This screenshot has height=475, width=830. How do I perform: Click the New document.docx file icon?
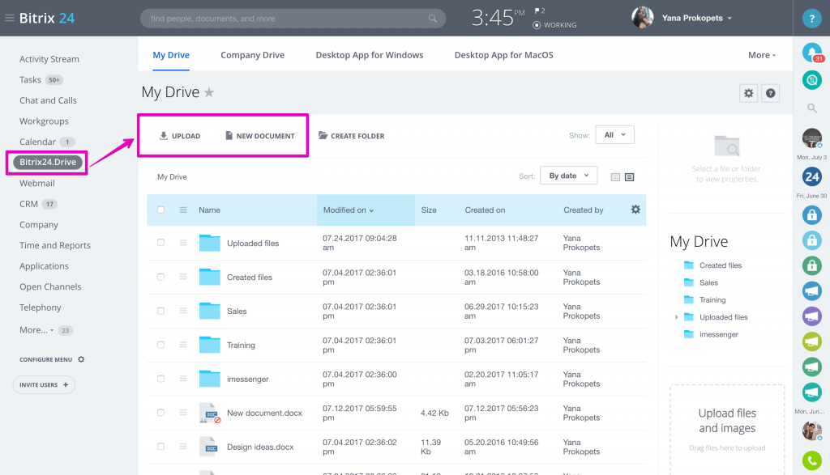pyautogui.click(x=210, y=413)
